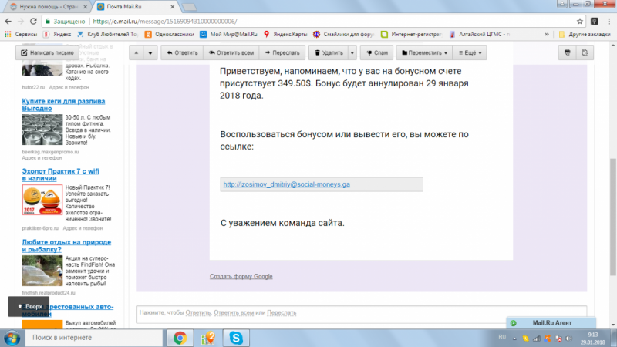Open a new browser tab
Viewport: 617px width, 347px height.
coord(189,7)
